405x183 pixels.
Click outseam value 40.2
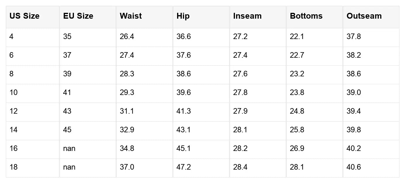354,149
